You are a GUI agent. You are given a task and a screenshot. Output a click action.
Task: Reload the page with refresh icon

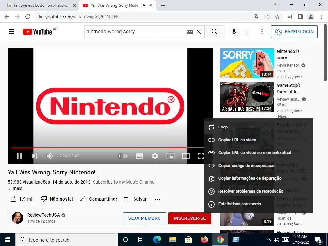tap(28, 17)
